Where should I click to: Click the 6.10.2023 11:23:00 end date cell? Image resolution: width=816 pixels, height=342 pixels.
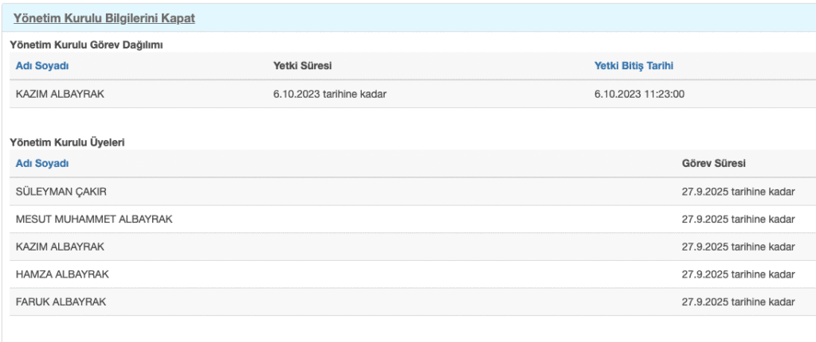coord(639,94)
